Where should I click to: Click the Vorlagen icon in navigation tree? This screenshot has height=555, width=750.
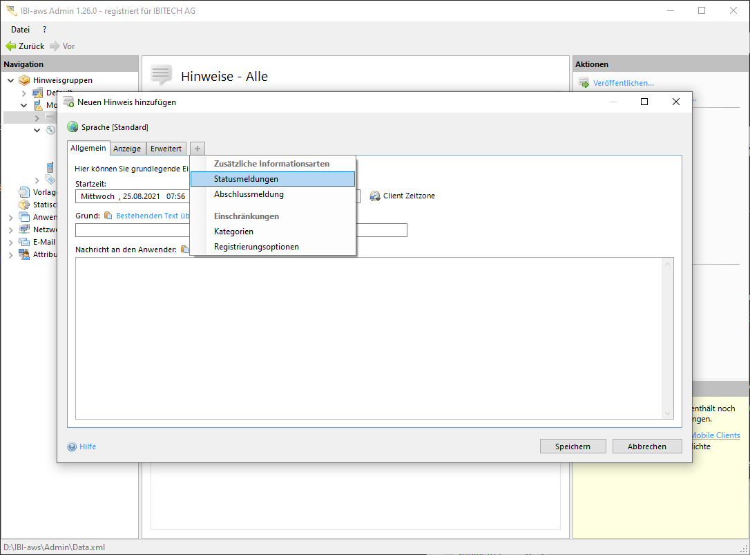pyautogui.click(x=24, y=192)
